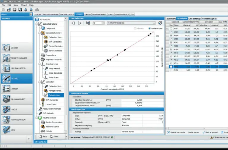Image resolution: width=228 pixels, height=150 pixels.
Task: Launch the XRF Evaluation sidebar icon
Action: click(6, 68)
